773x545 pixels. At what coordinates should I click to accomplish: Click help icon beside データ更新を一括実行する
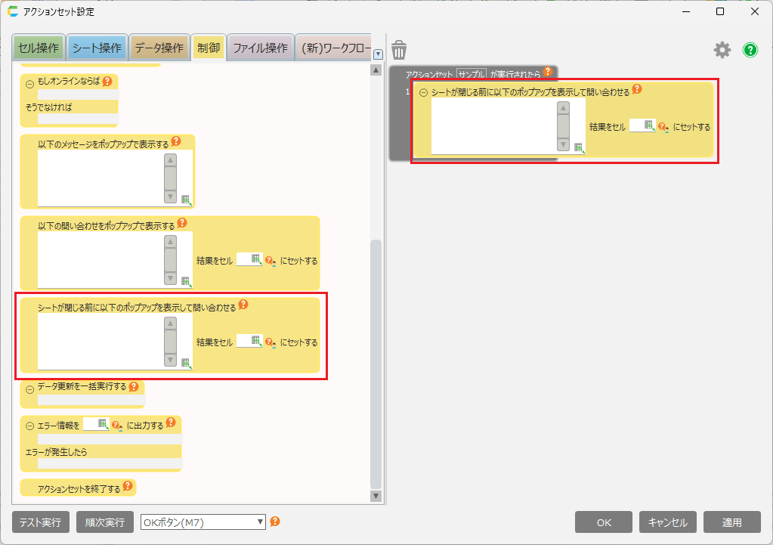134,386
